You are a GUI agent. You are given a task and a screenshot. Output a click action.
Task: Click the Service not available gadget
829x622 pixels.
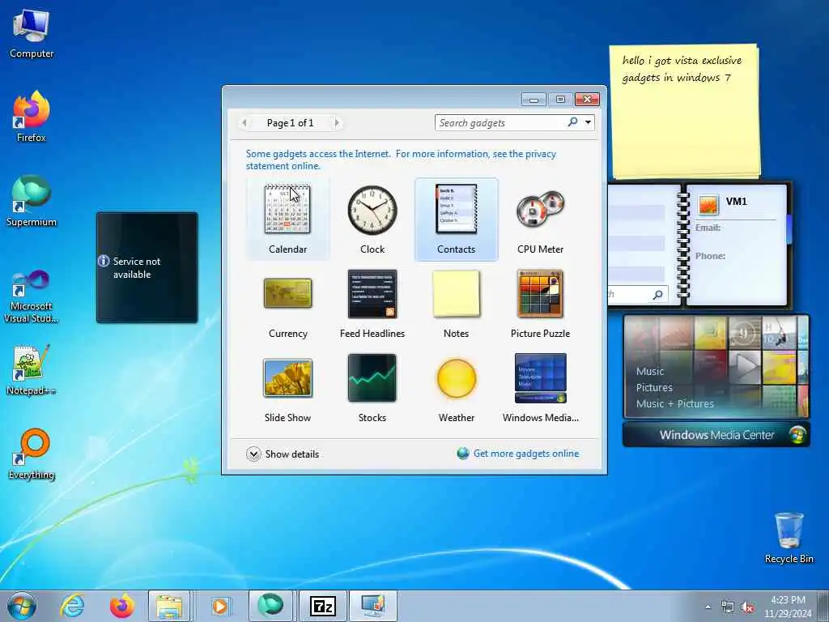(x=147, y=267)
